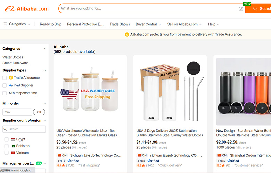This screenshot has height=173, width=271.
Task: Click the search magnifier in country filter
Action: point(6,129)
